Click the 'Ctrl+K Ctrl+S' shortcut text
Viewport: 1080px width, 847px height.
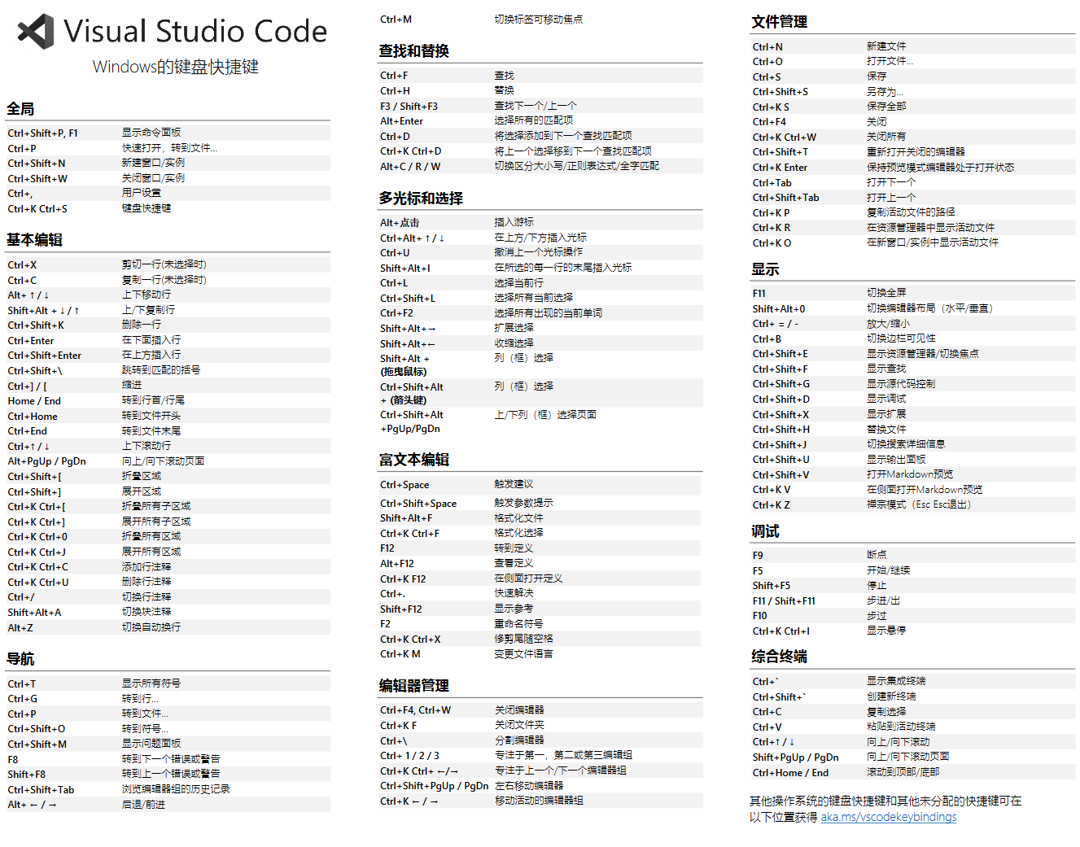(x=37, y=209)
